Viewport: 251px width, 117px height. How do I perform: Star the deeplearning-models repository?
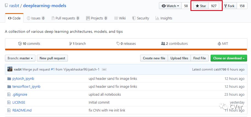coord(201,6)
